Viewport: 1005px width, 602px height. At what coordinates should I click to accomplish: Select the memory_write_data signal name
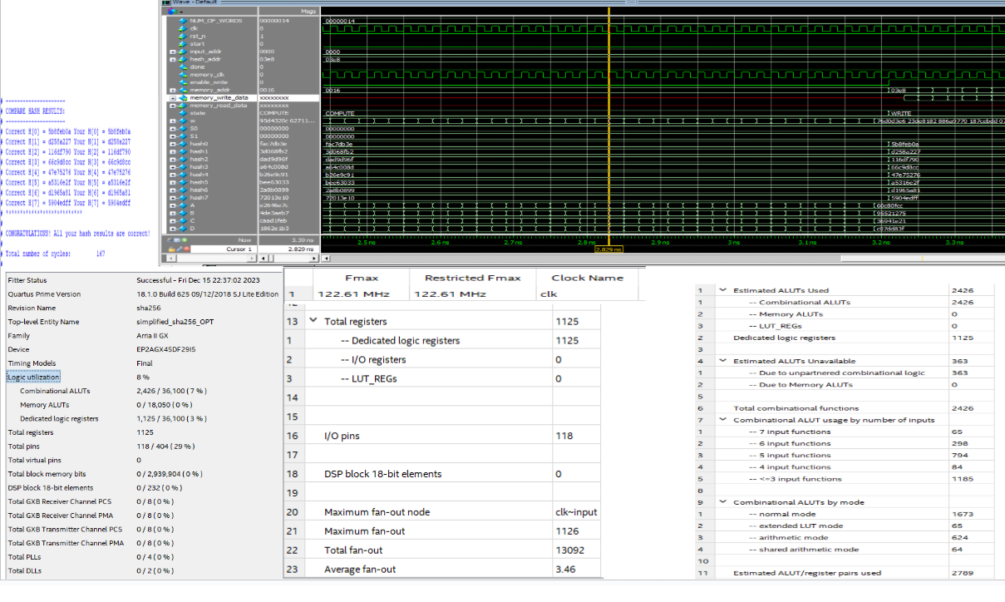(x=219, y=98)
